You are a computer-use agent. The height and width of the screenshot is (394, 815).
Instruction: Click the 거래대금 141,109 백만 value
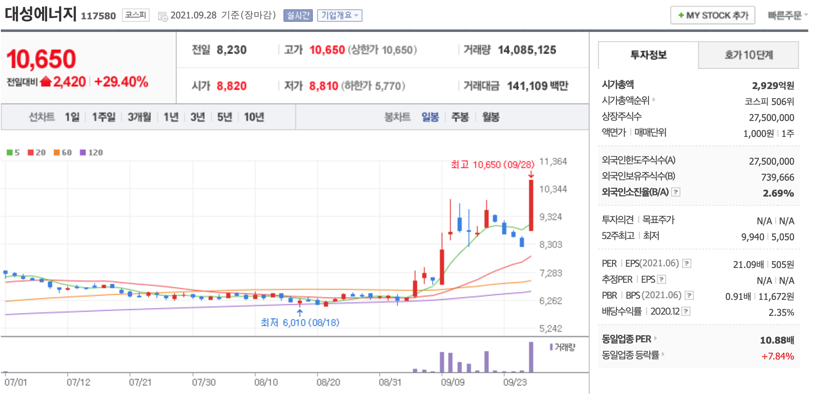click(537, 86)
